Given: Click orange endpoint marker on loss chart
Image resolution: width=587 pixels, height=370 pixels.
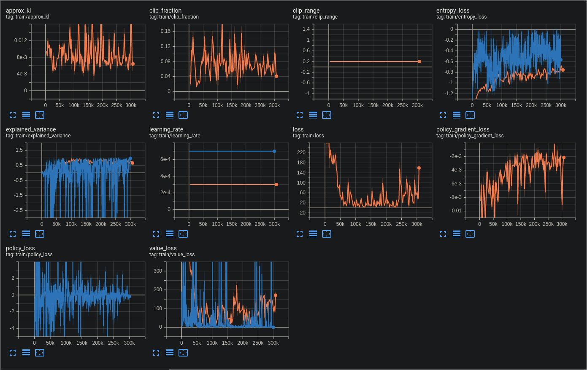Looking at the screenshot, I should tap(419, 168).
